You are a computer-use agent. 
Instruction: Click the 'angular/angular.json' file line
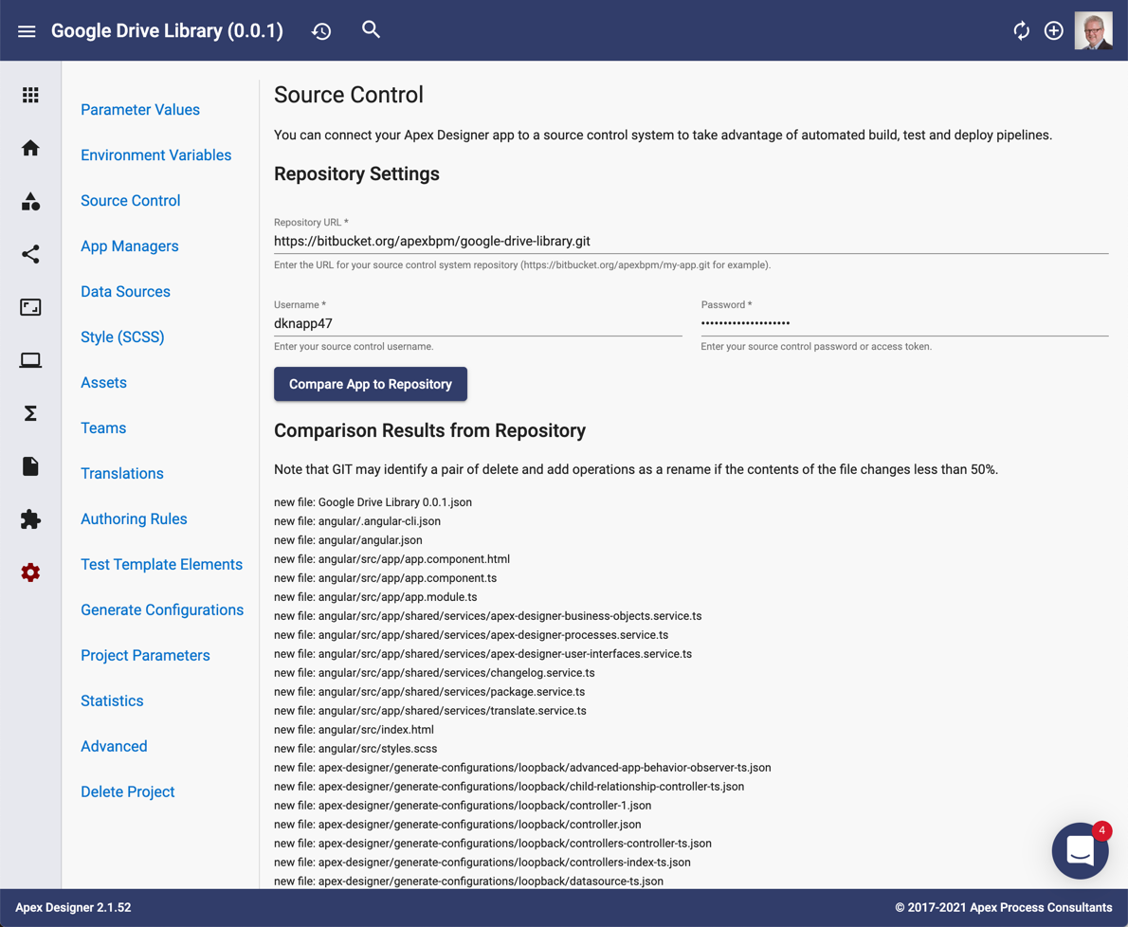pos(348,540)
